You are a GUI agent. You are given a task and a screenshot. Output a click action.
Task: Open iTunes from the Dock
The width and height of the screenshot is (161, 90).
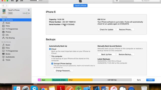(113, 88)
